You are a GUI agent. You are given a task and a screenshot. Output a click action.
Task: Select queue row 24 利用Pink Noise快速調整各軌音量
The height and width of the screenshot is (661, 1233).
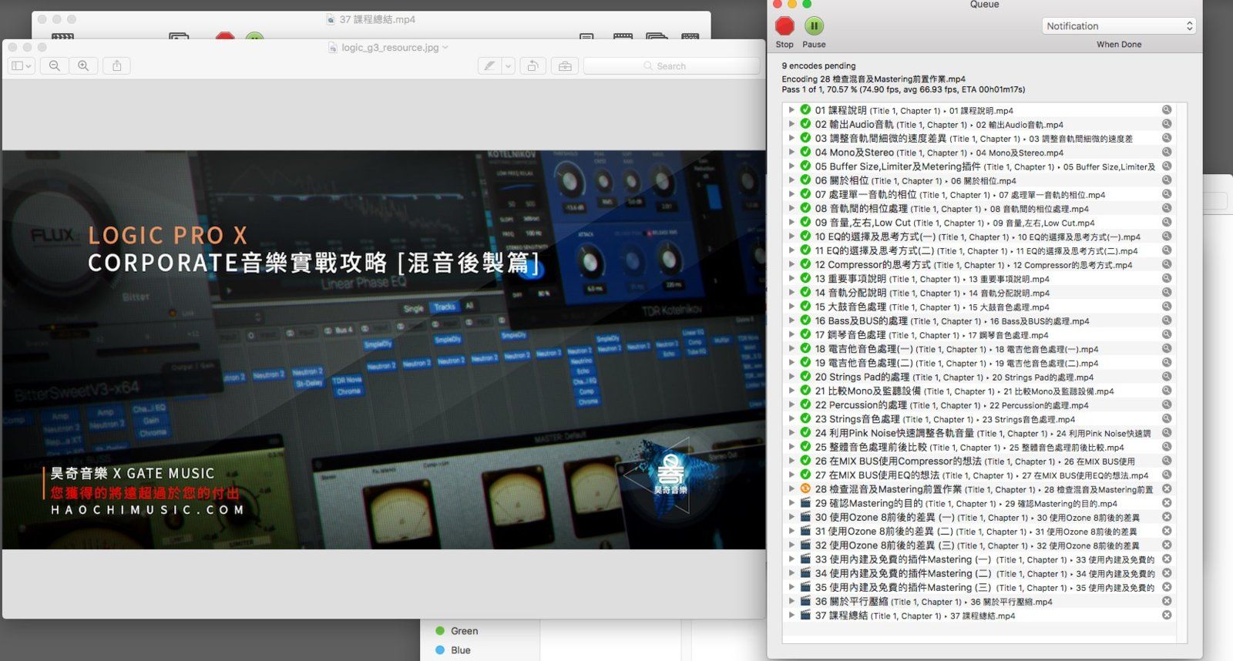[979, 433]
